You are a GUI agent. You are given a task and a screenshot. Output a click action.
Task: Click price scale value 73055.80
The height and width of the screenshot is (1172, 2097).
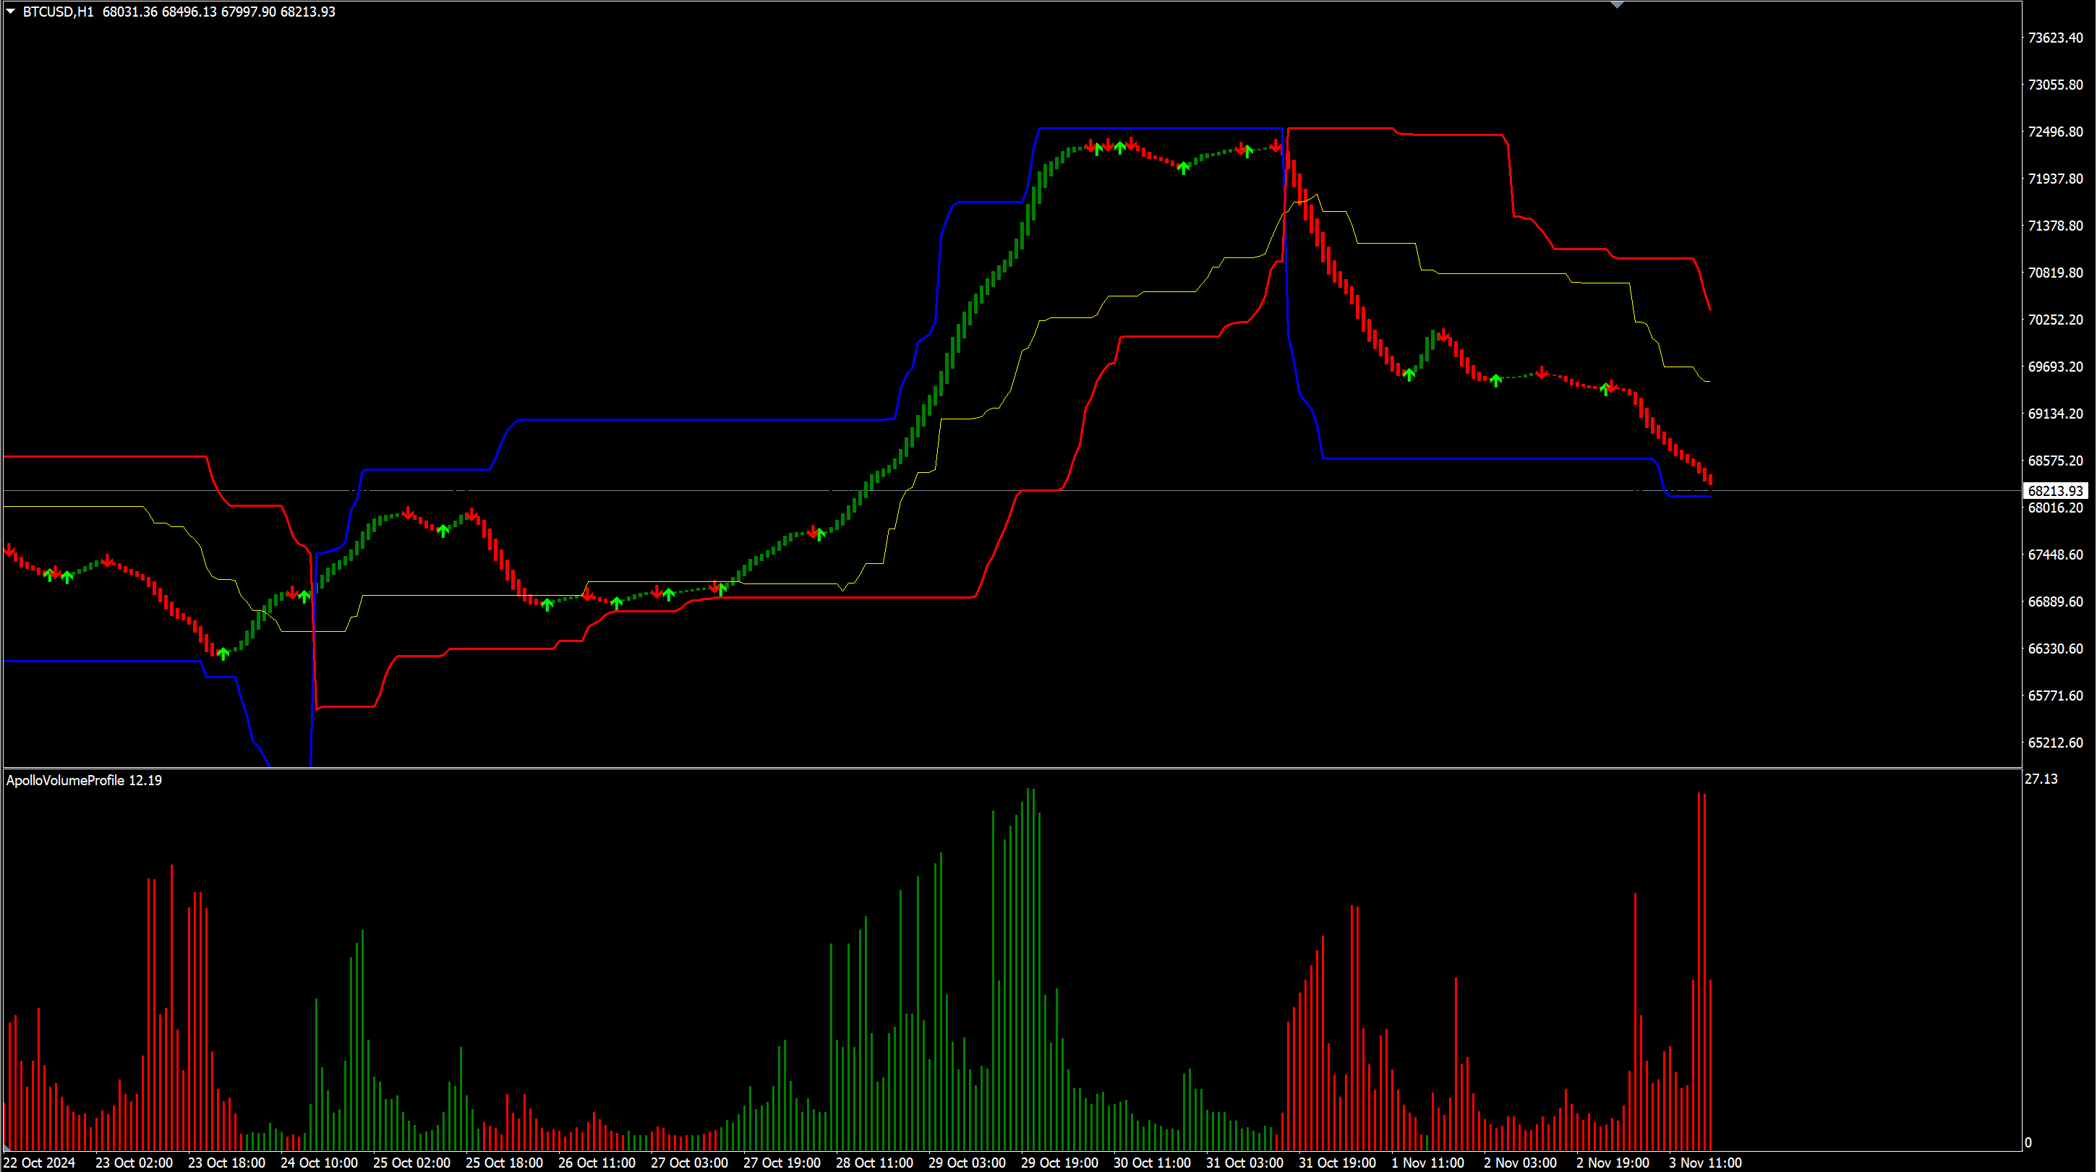pos(2056,85)
